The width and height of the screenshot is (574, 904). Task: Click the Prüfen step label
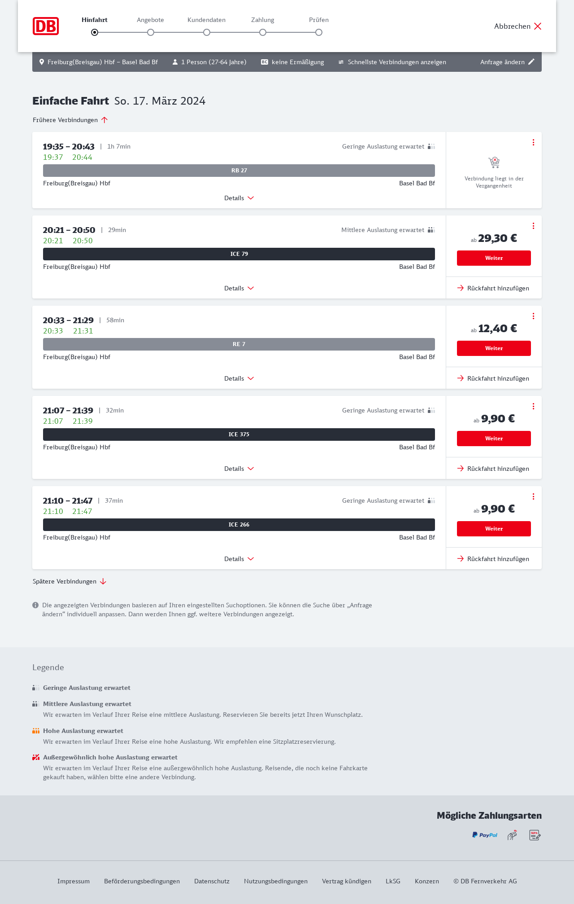click(319, 20)
